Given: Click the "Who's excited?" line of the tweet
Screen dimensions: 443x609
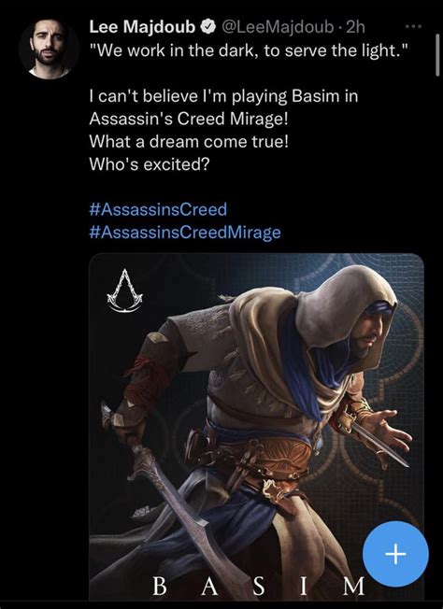Looking at the screenshot, I should click(x=150, y=164).
